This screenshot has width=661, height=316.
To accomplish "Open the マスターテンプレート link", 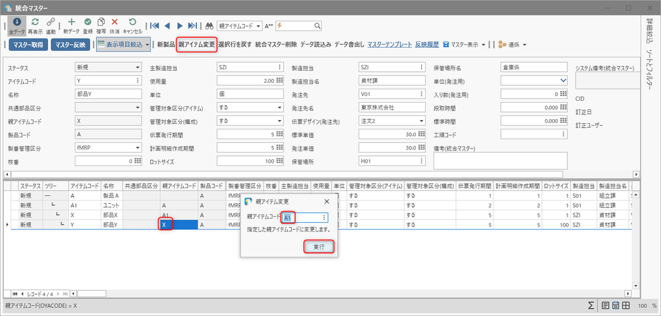I will [x=390, y=44].
